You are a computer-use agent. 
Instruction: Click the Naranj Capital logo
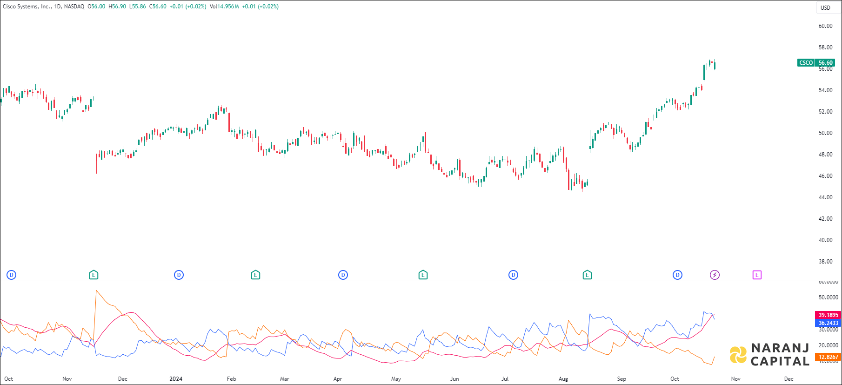(770, 355)
